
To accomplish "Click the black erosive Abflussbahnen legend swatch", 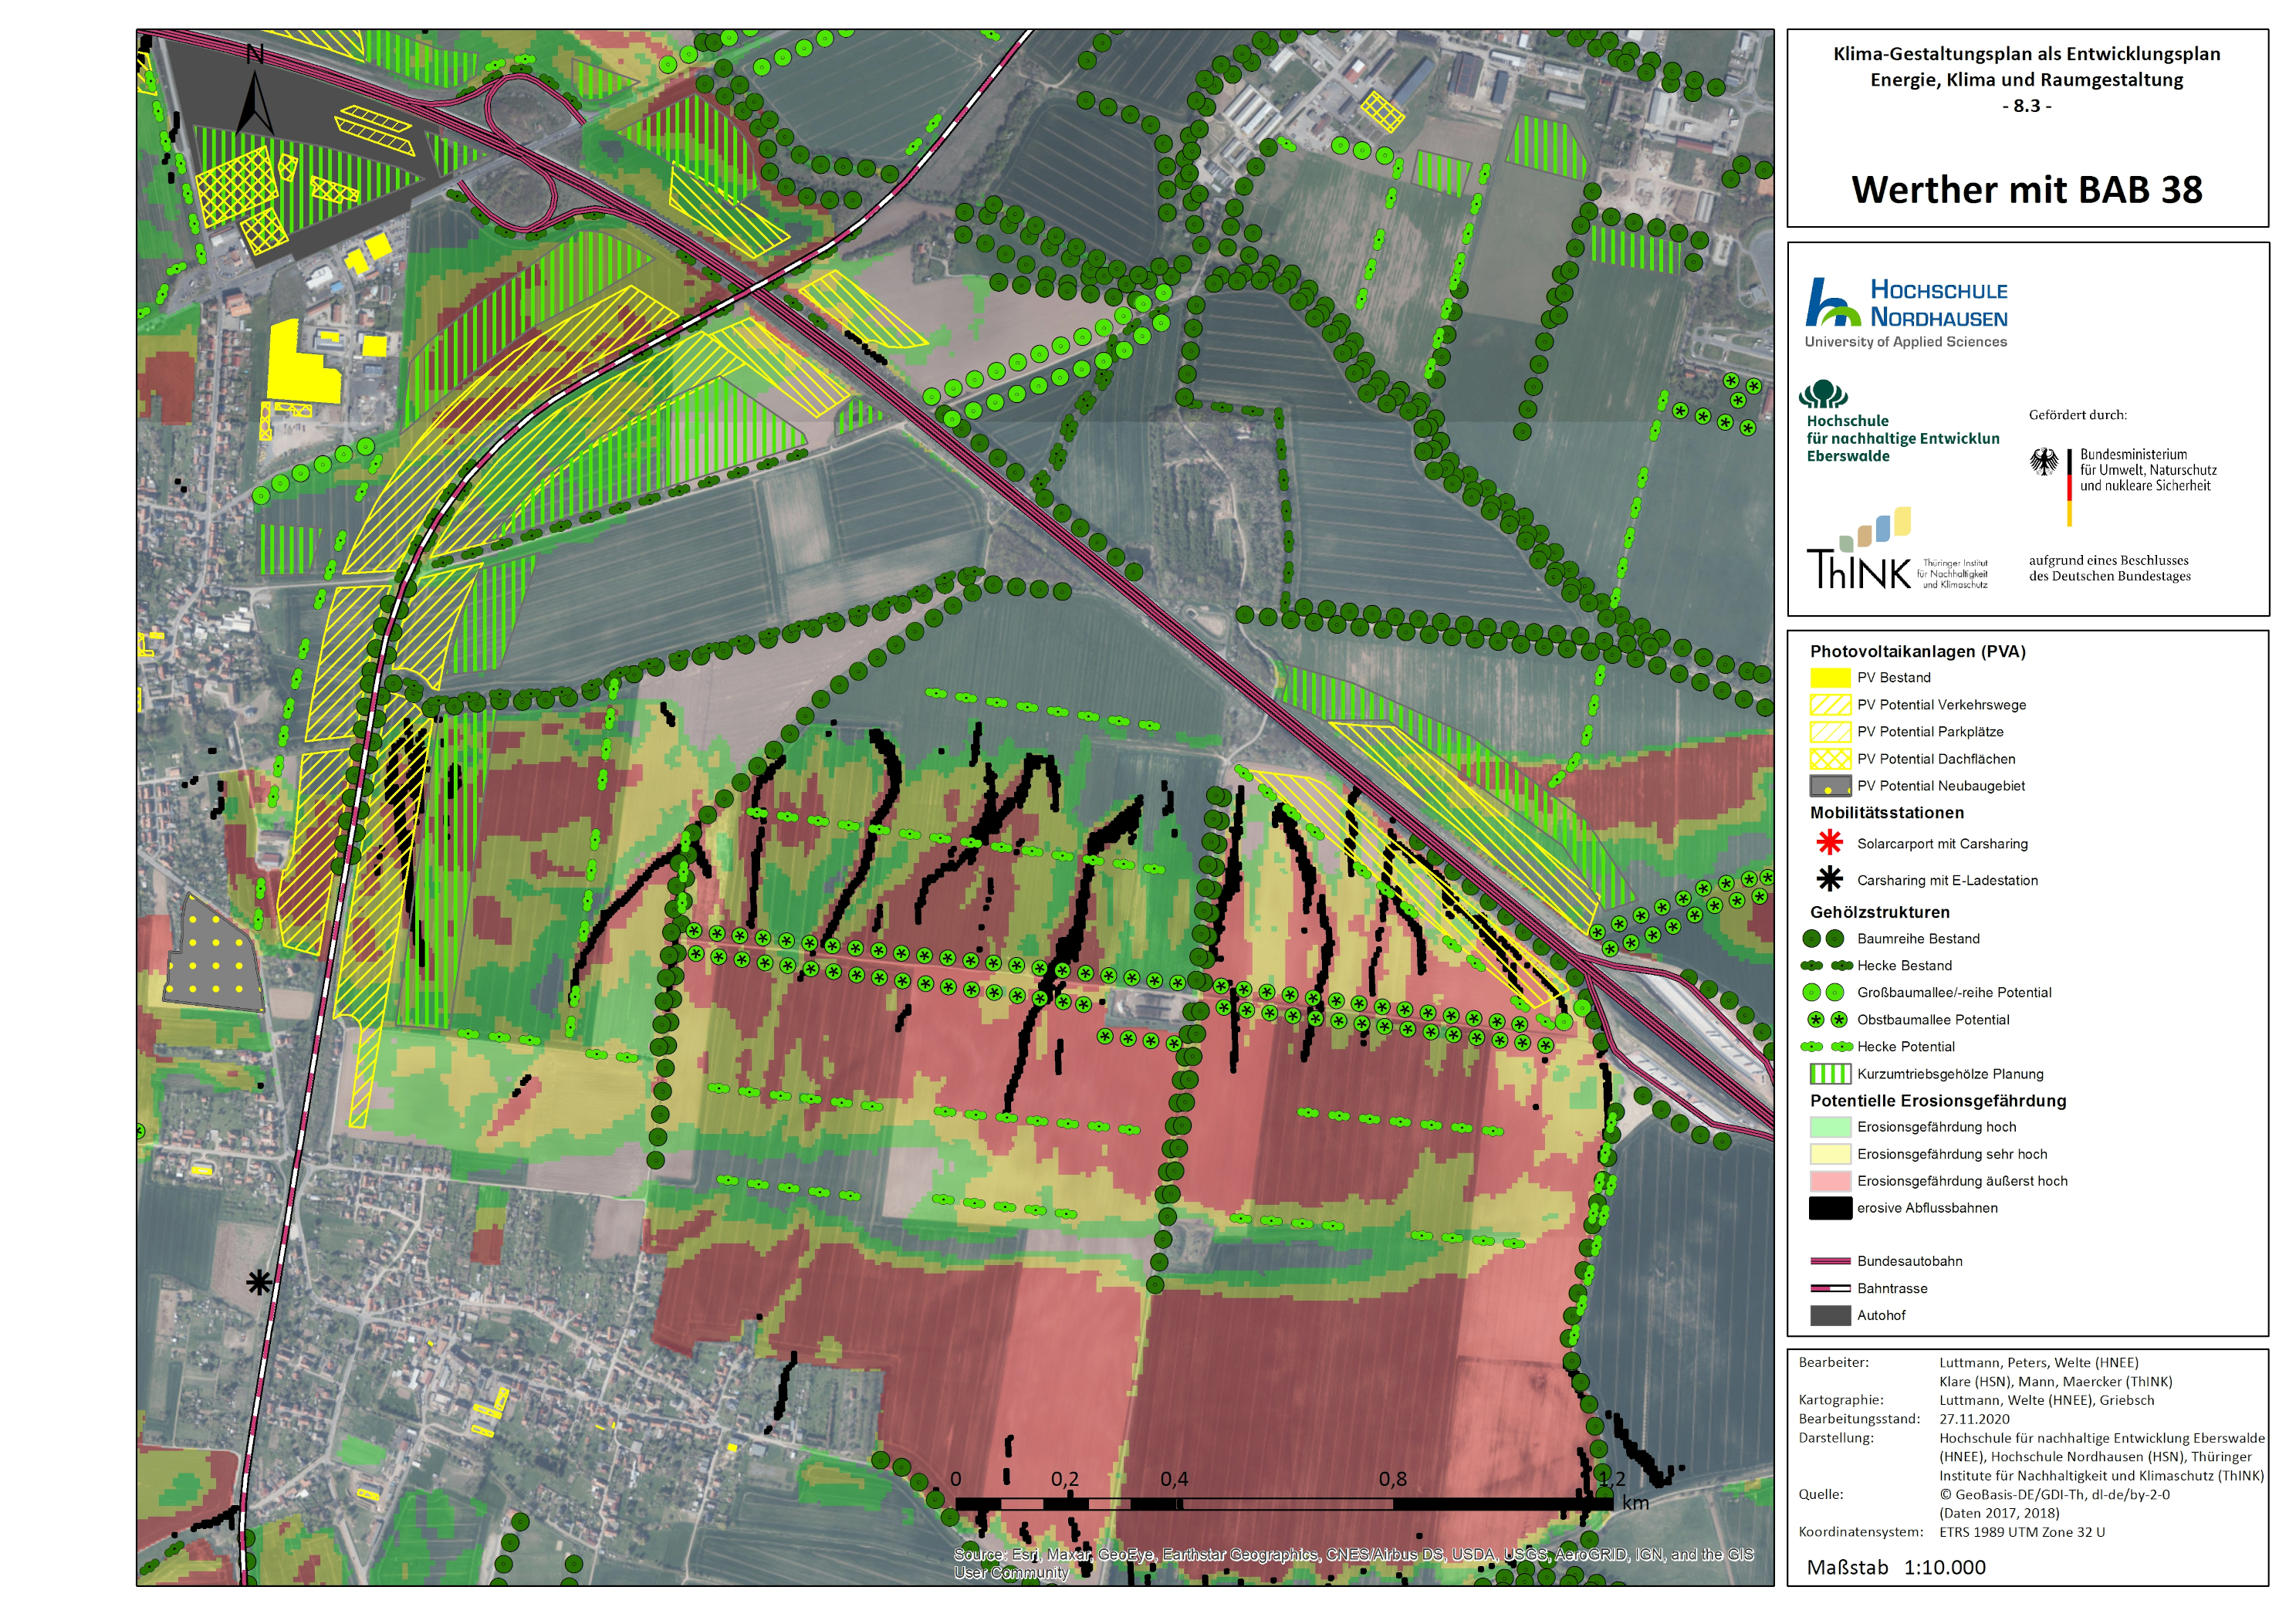I will pos(1830,1208).
